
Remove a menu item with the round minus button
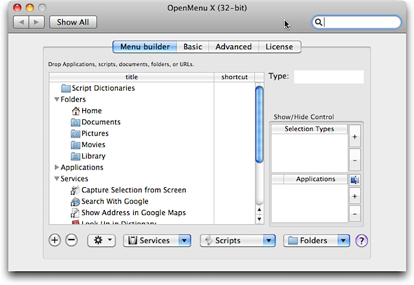coord(72,240)
